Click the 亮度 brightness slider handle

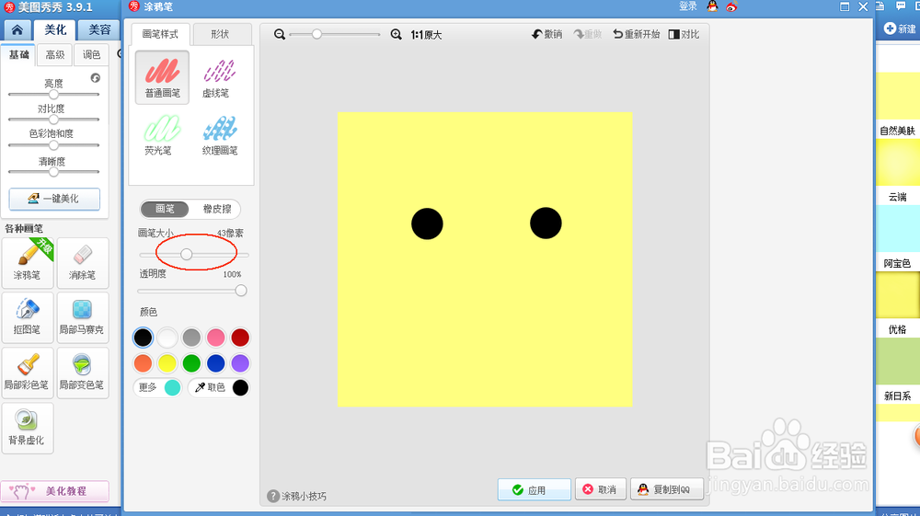point(53,94)
